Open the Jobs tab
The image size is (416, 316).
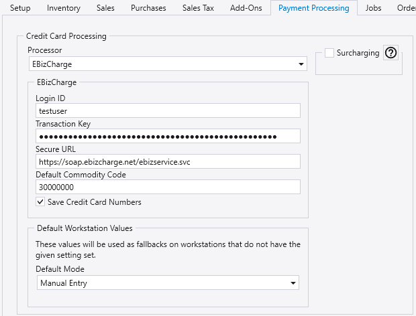(374, 8)
